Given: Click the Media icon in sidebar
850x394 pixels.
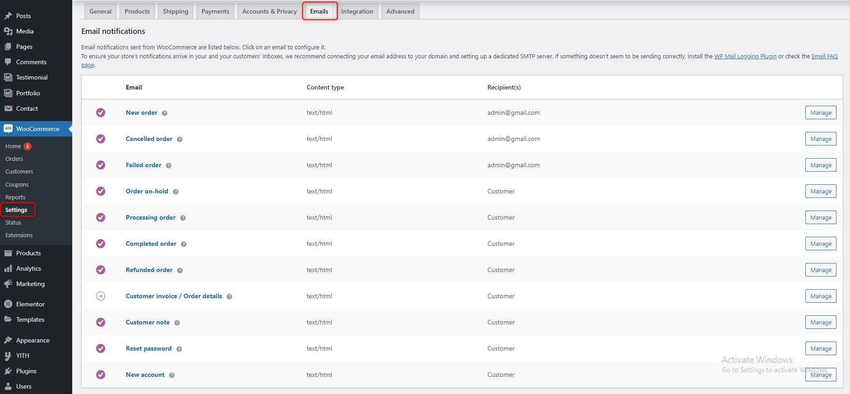Looking at the screenshot, I should [x=8, y=31].
